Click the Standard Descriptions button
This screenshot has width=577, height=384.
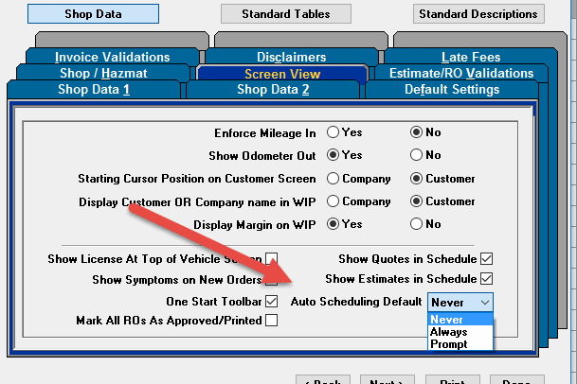(478, 14)
